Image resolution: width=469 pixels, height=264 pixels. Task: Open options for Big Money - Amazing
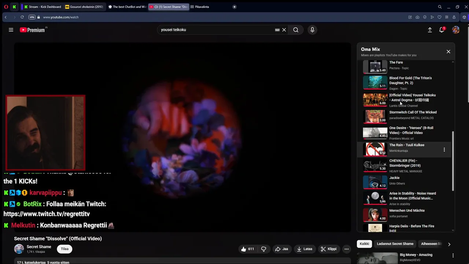(453, 256)
